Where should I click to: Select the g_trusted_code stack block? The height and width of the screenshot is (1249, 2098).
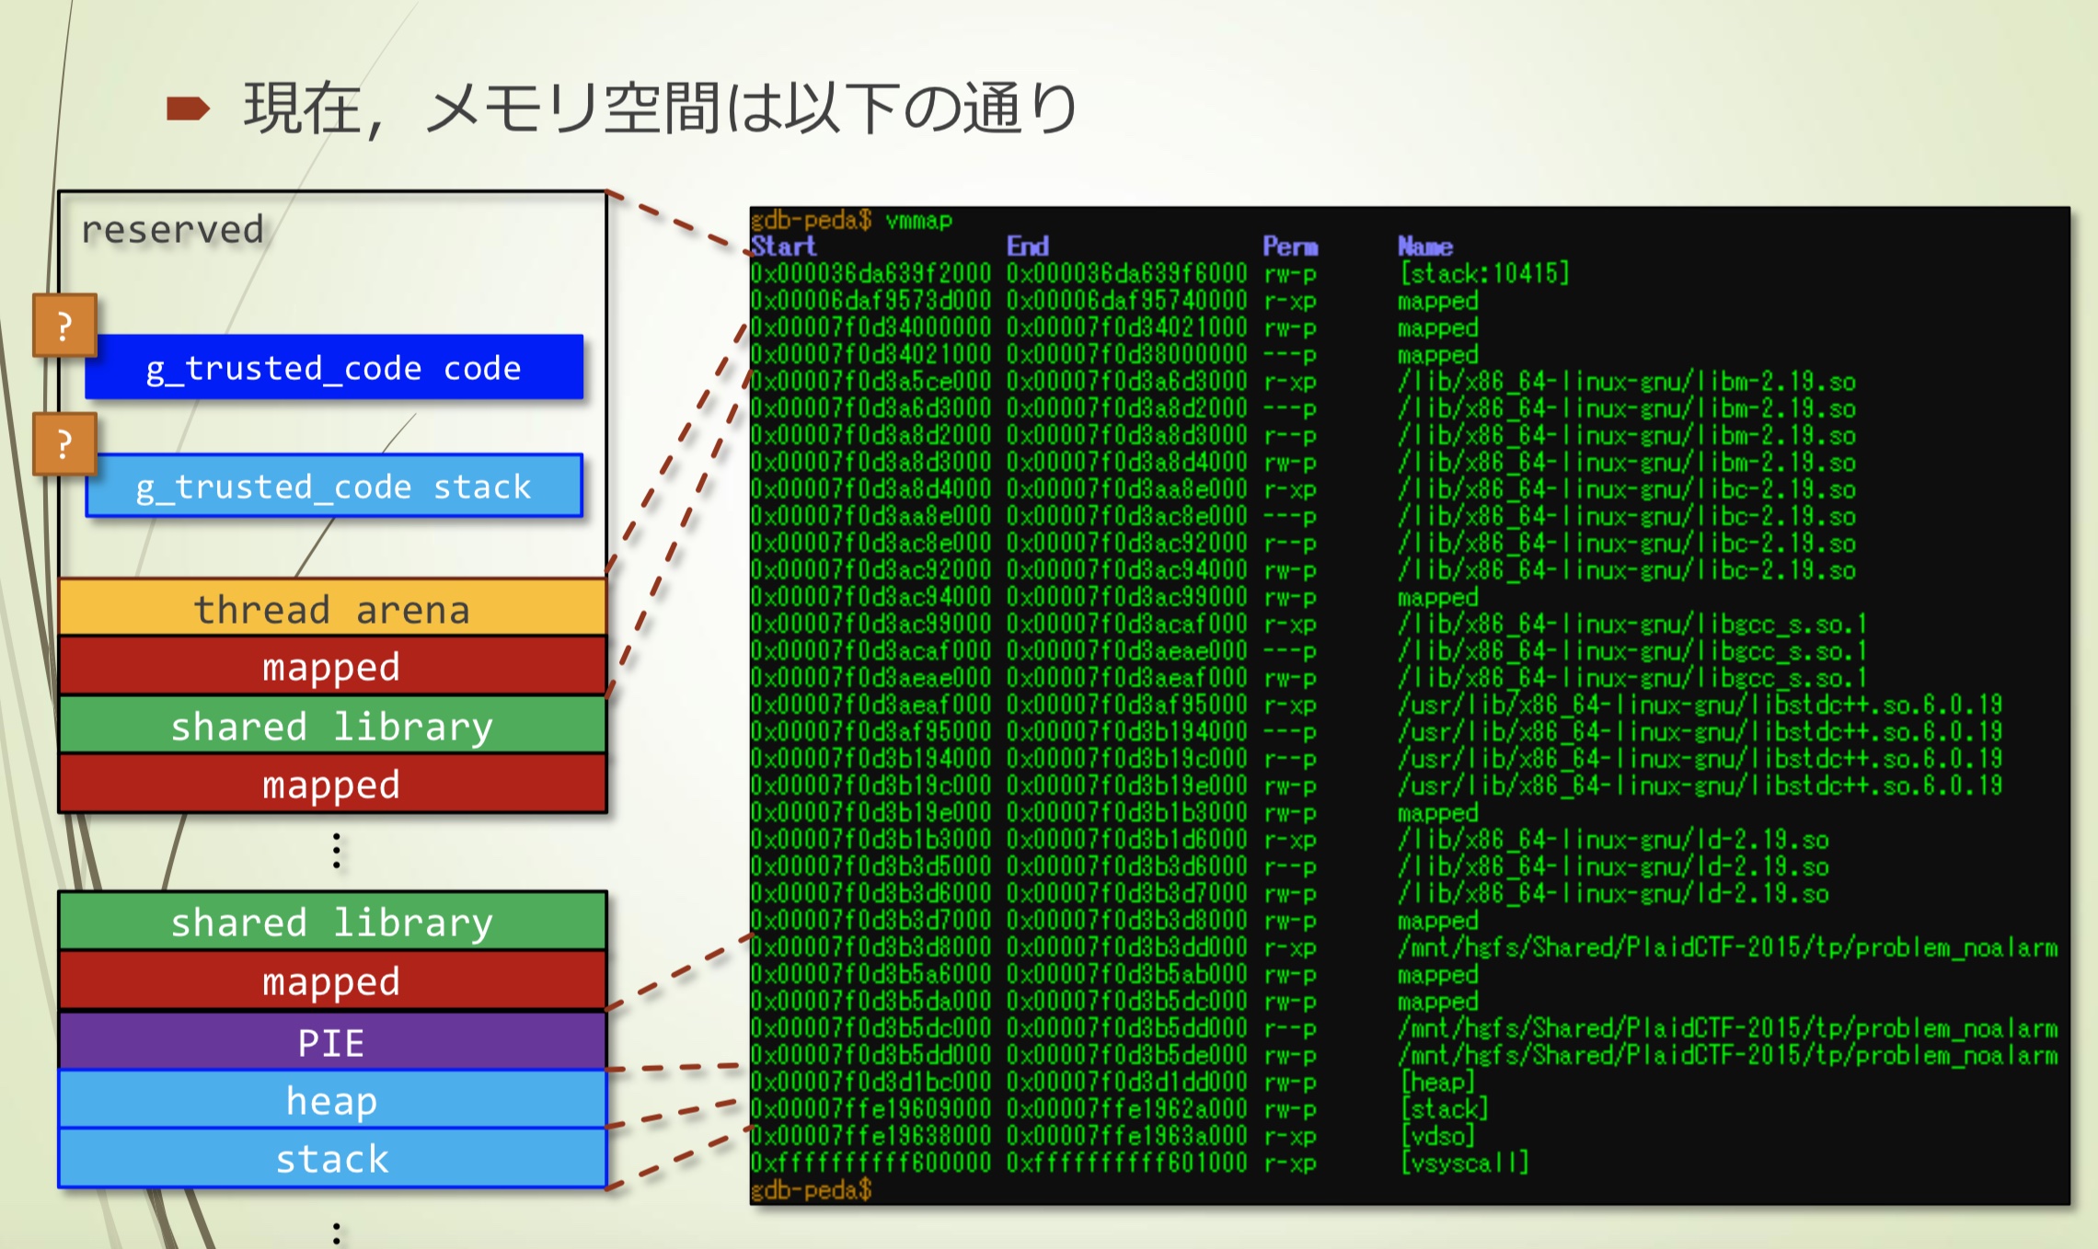coord(334,486)
